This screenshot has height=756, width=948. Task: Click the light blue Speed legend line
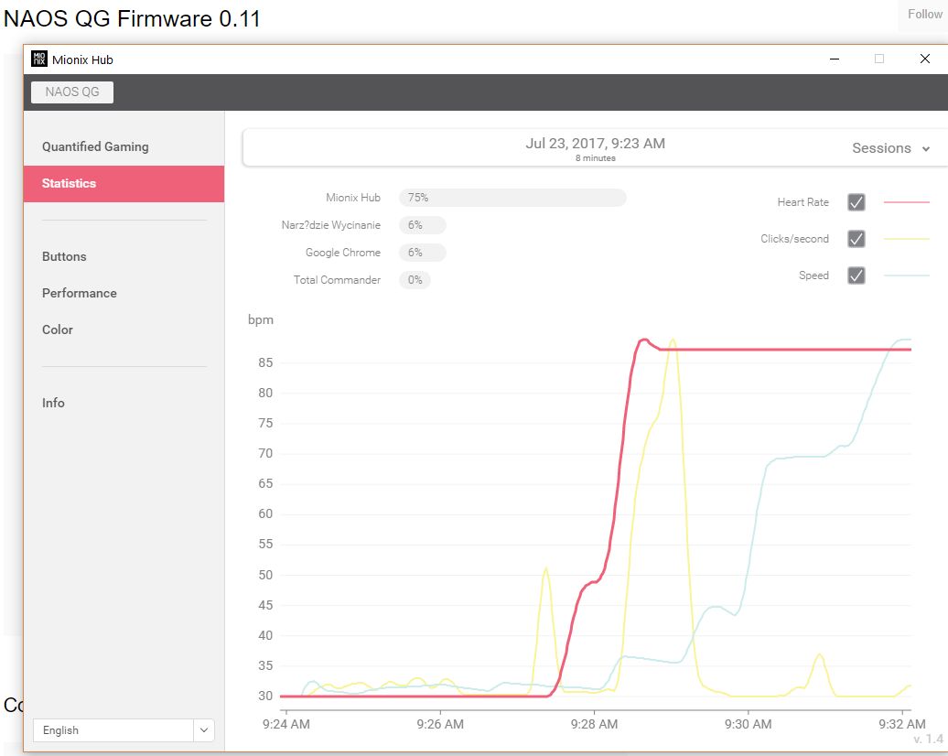click(x=906, y=275)
